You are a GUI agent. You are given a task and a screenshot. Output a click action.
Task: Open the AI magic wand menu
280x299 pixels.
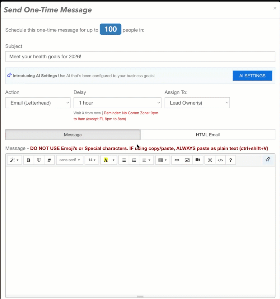coord(14,160)
